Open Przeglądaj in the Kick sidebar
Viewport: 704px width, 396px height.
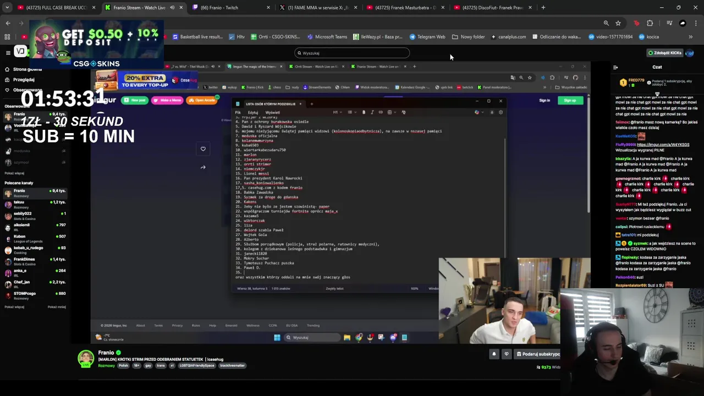(23, 80)
